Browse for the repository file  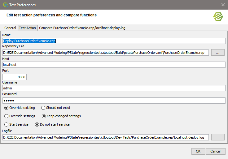click(x=218, y=53)
